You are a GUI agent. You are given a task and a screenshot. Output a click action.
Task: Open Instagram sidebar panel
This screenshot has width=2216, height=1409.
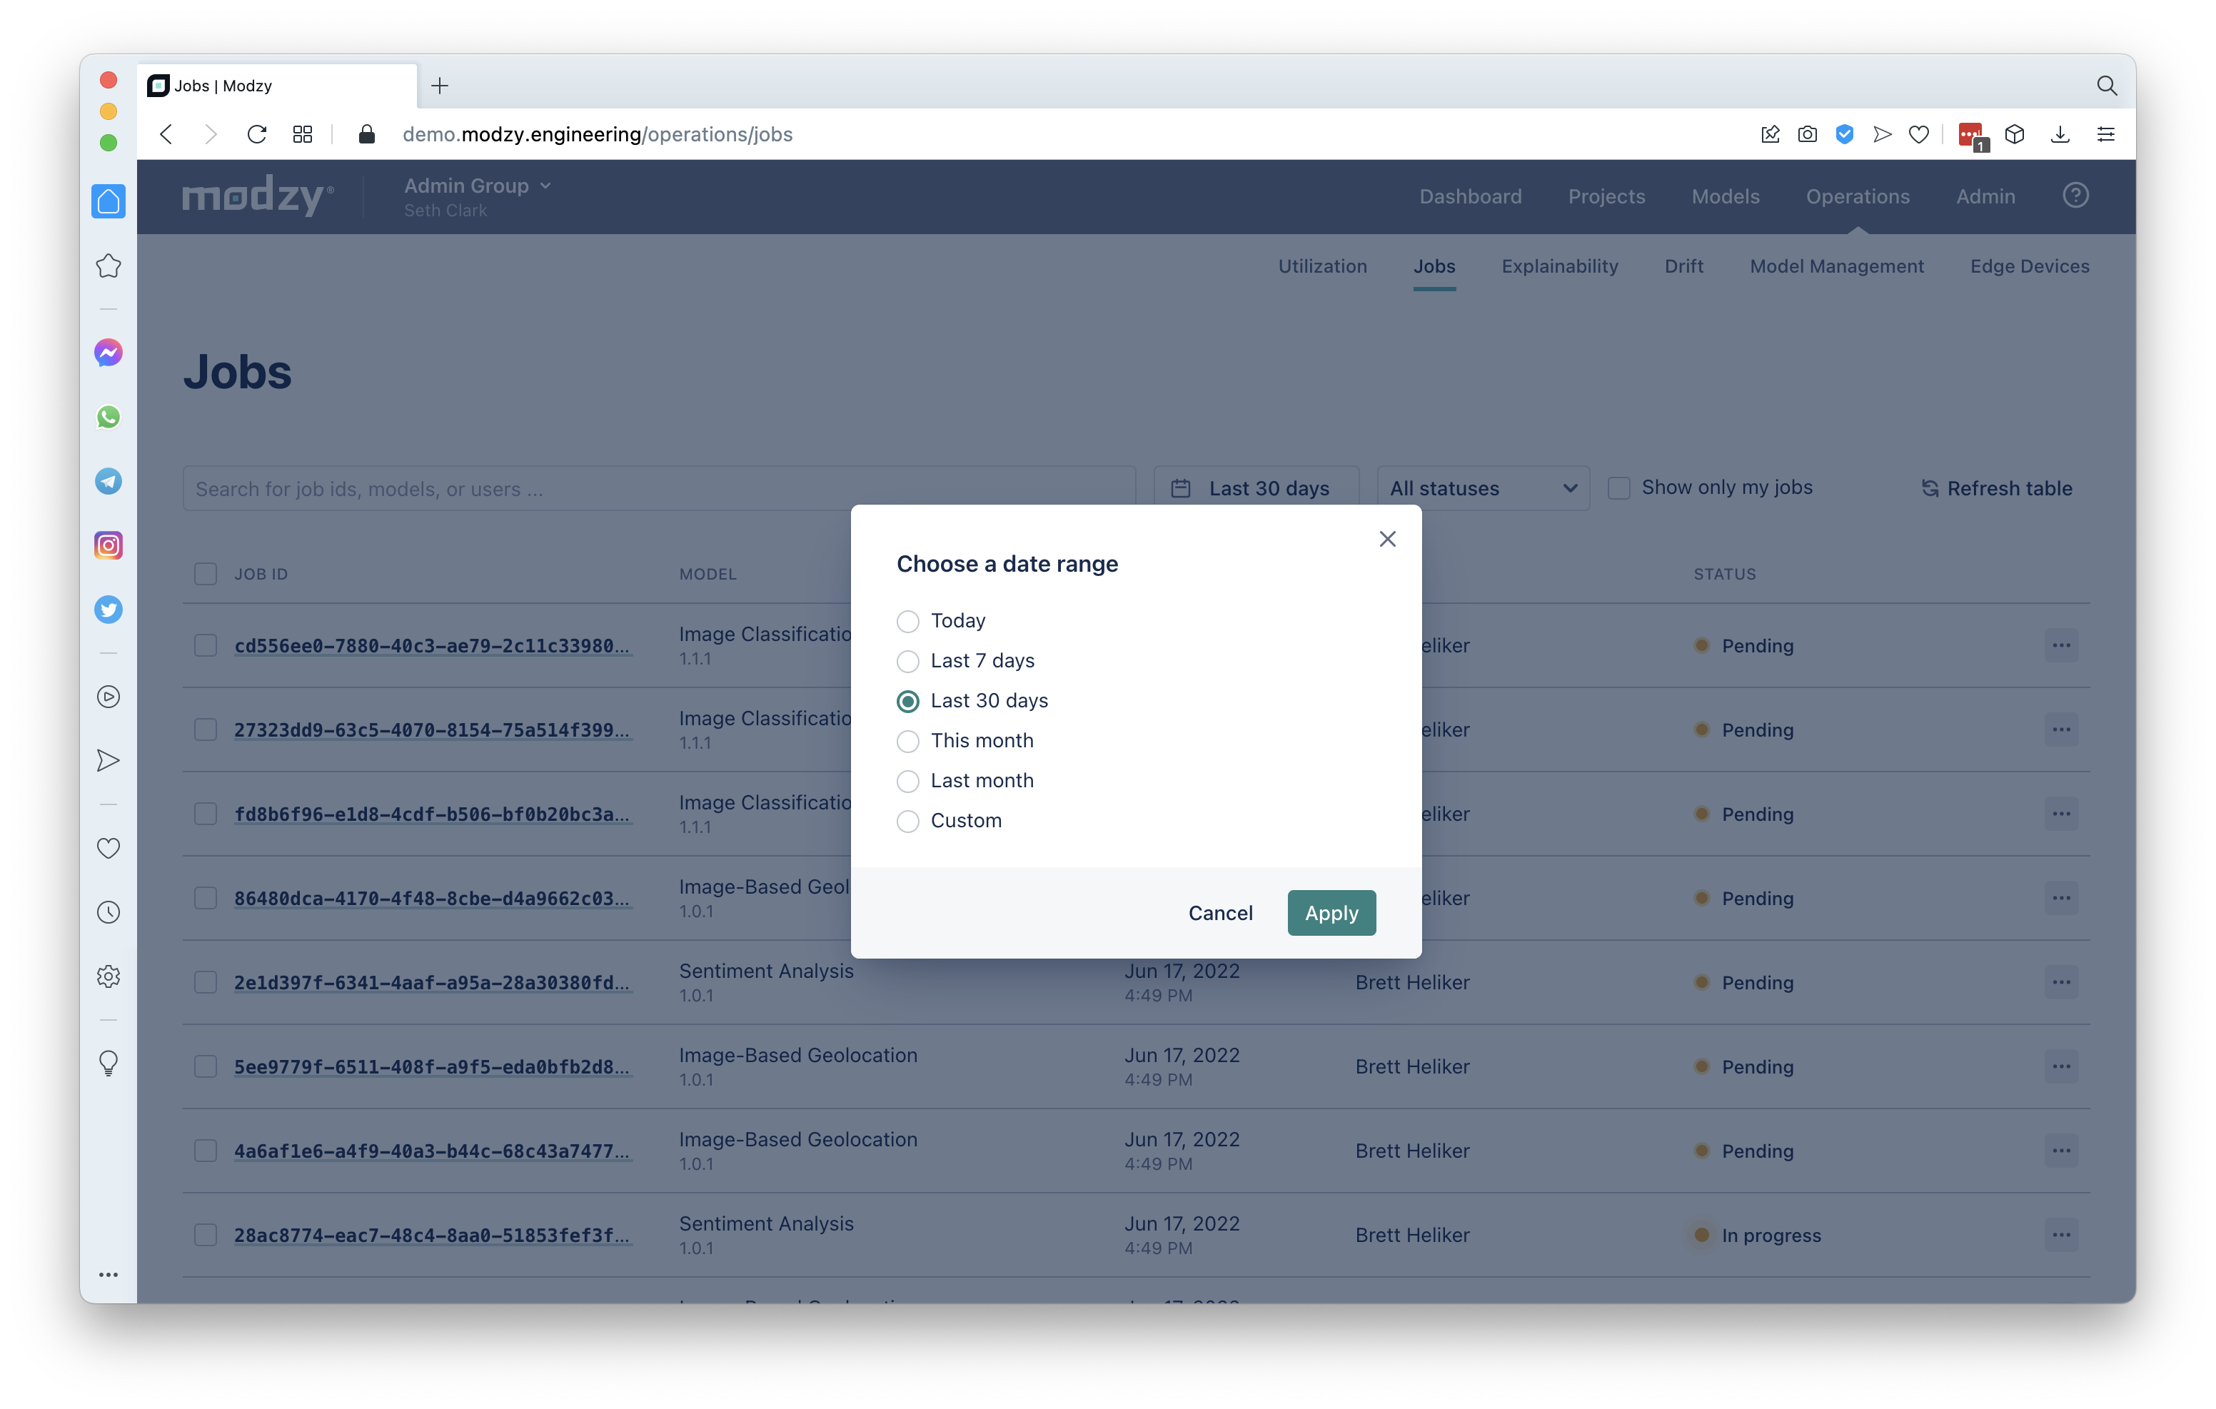point(109,546)
